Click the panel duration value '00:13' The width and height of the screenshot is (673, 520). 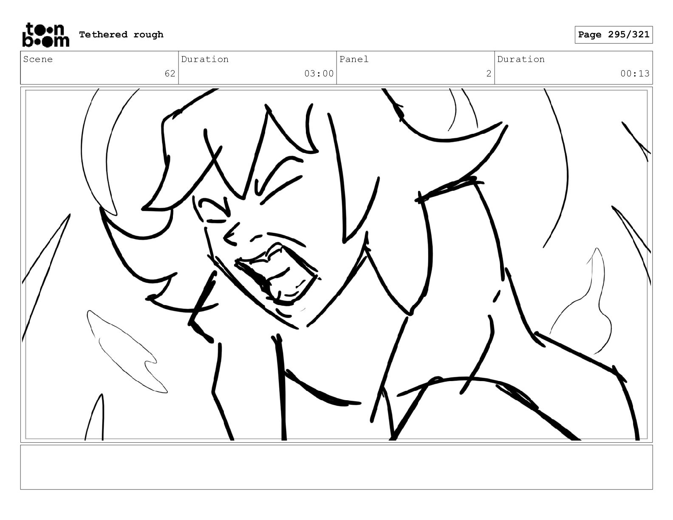[635, 73]
